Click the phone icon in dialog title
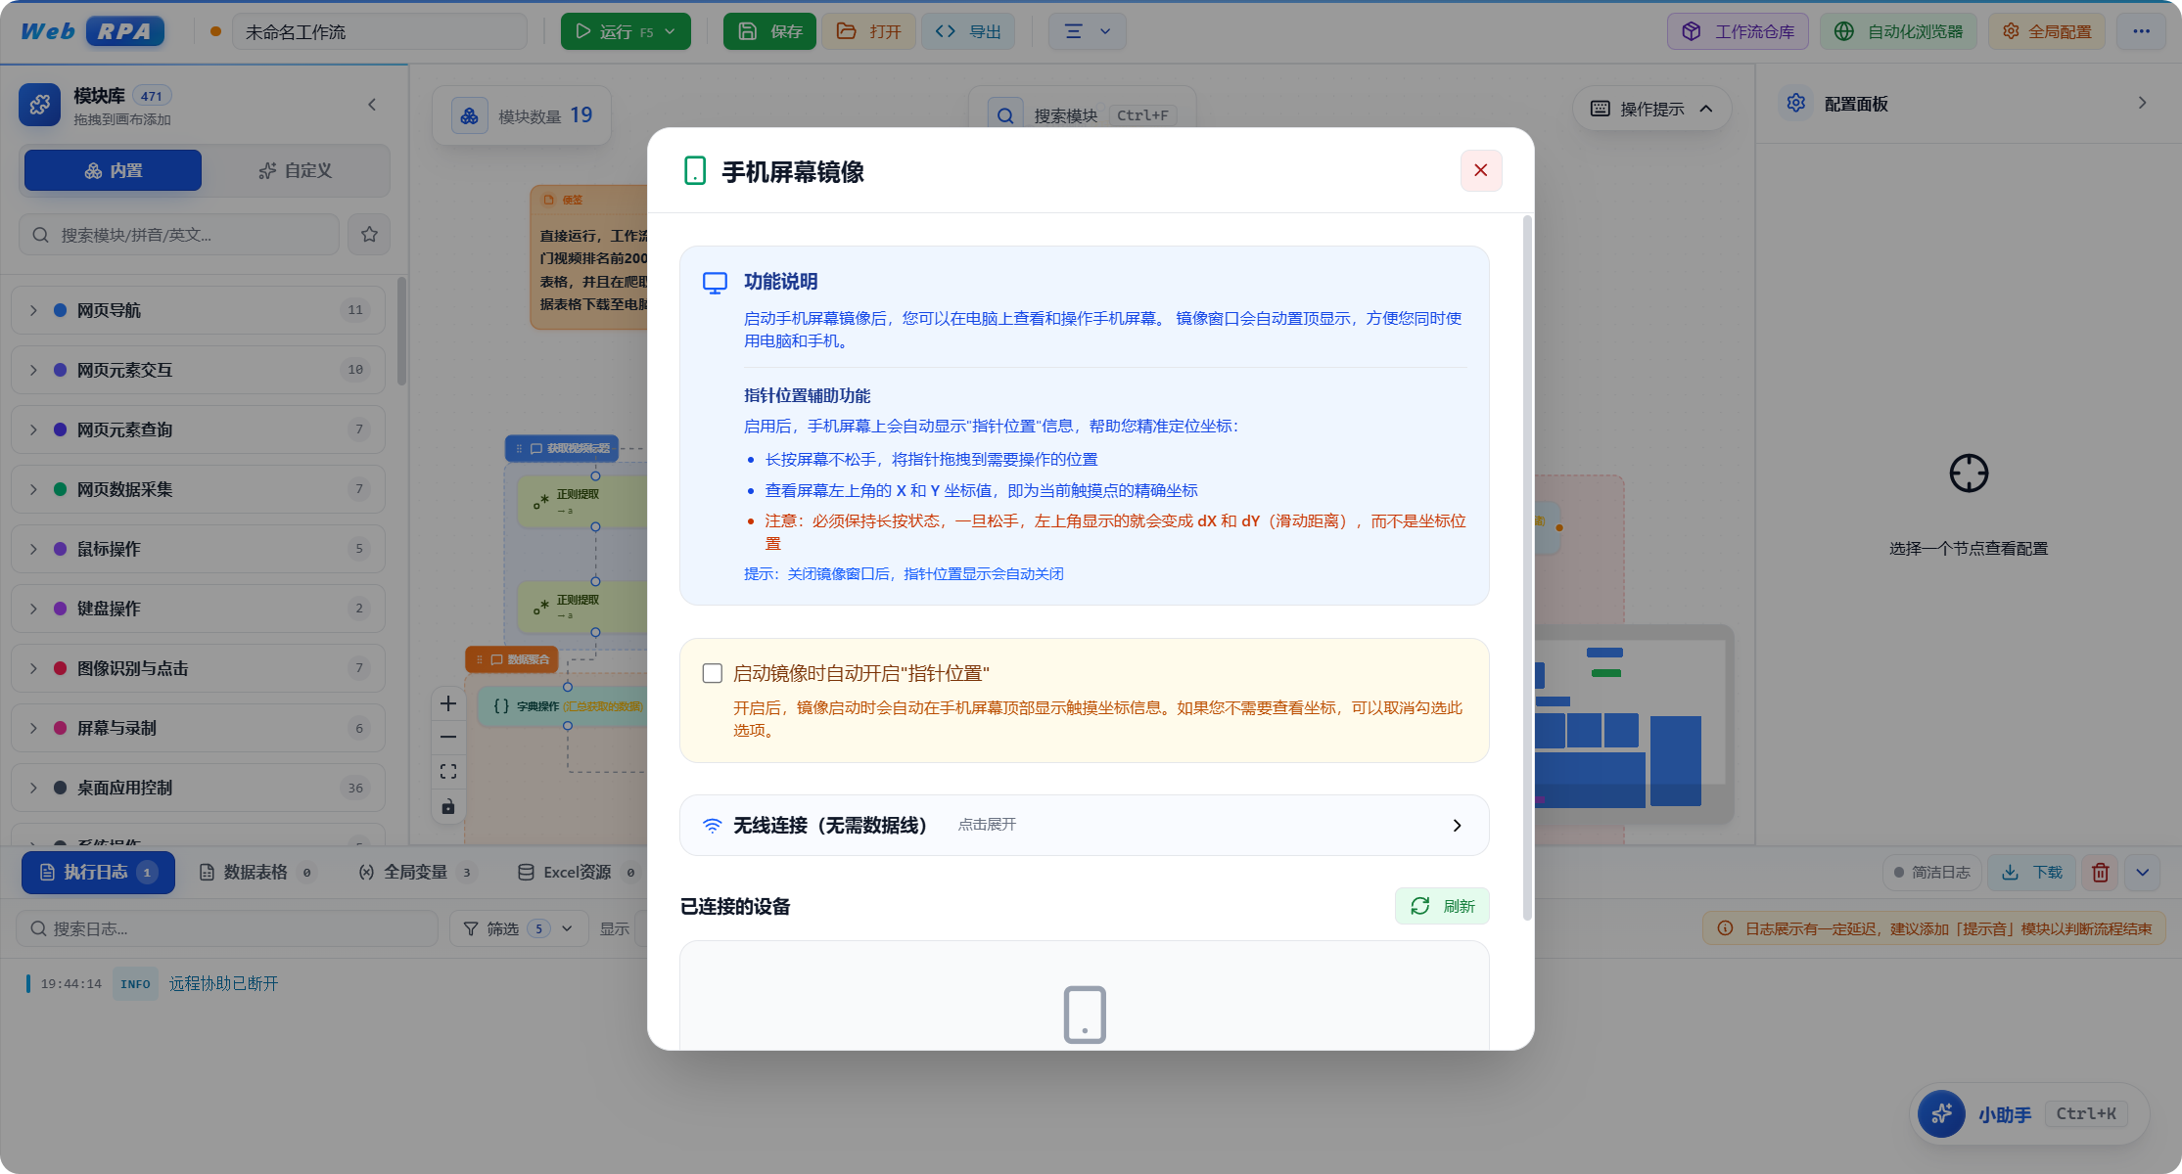 coord(695,171)
